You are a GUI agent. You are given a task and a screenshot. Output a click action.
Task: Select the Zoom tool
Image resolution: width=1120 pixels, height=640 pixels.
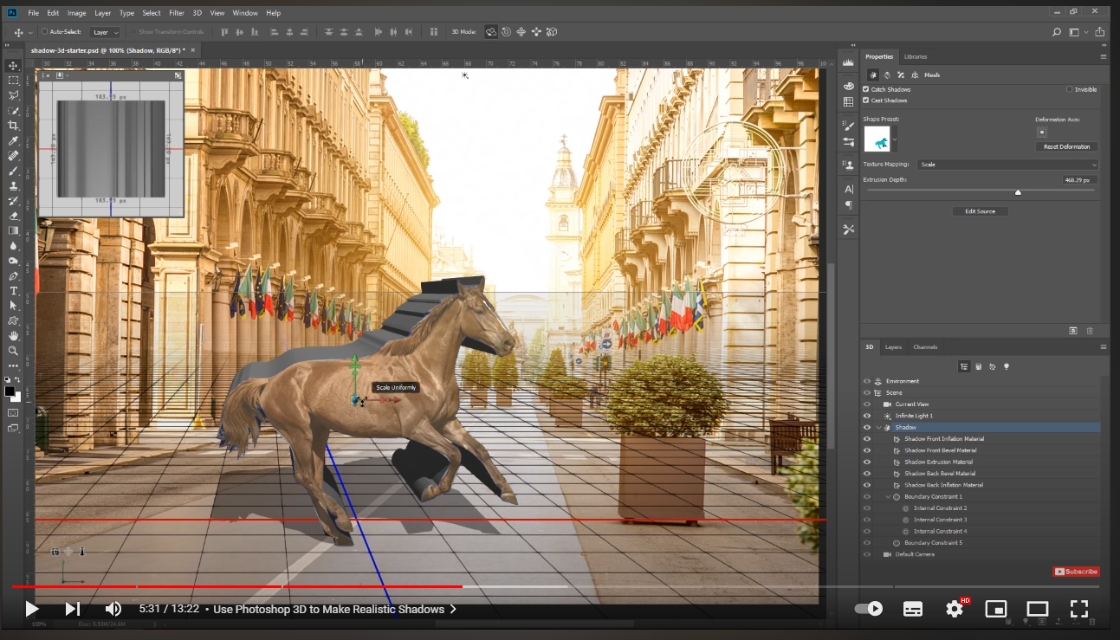pyautogui.click(x=12, y=351)
